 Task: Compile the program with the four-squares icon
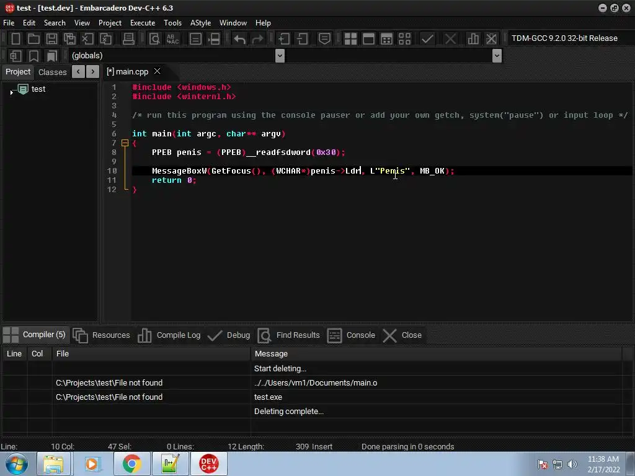[x=350, y=39]
